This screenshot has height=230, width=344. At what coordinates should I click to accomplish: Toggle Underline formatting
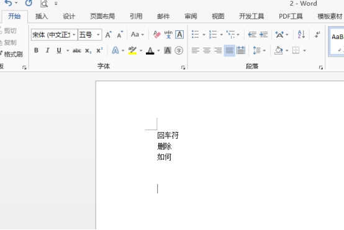[x=59, y=51]
